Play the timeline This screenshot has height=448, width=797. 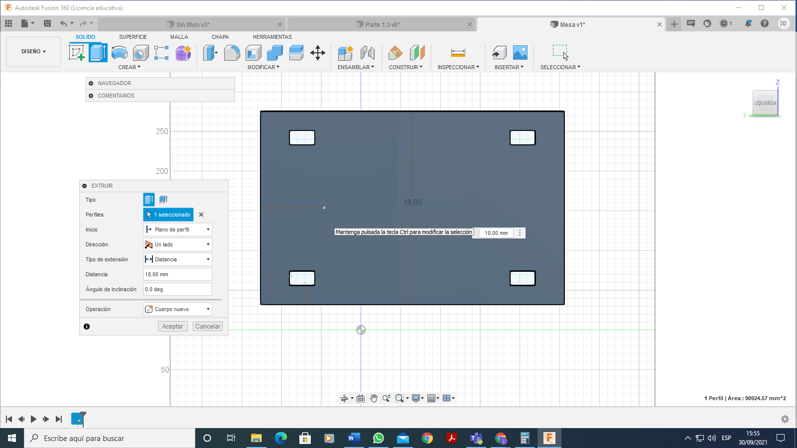(33, 419)
